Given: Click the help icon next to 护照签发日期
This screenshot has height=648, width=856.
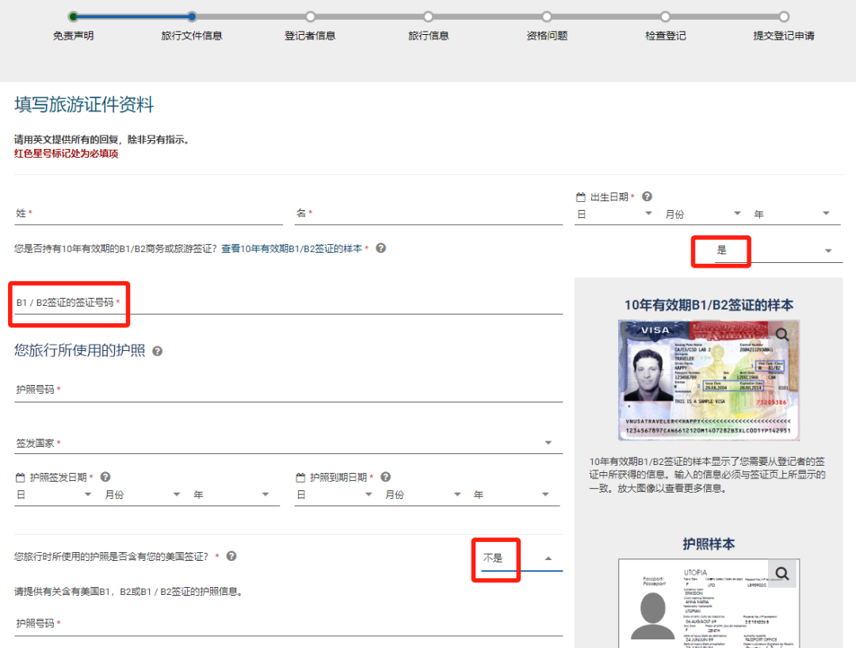Looking at the screenshot, I should pos(105,476).
